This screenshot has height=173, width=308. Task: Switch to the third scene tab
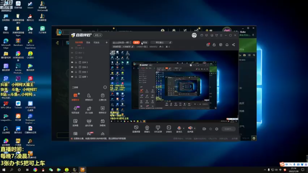[97, 42]
